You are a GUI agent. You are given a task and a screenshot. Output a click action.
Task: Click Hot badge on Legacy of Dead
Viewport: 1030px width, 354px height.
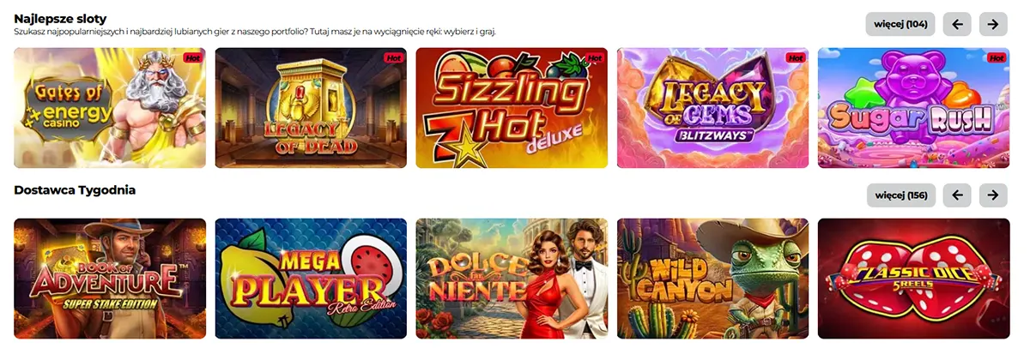coord(394,58)
